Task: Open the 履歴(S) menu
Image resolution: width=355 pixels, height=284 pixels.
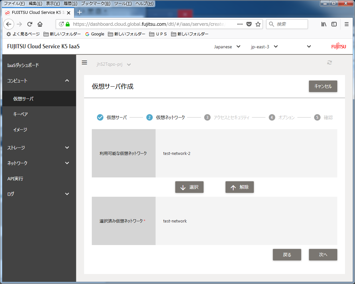Action: tap(71, 4)
